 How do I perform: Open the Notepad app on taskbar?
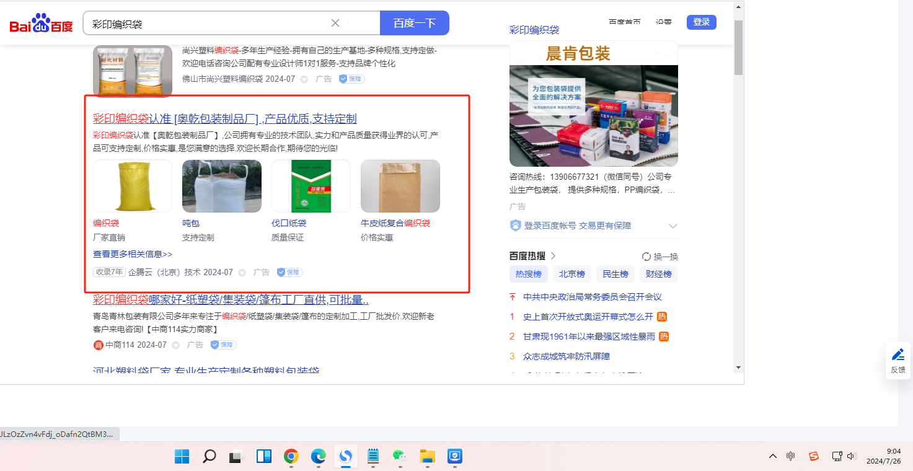click(373, 457)
